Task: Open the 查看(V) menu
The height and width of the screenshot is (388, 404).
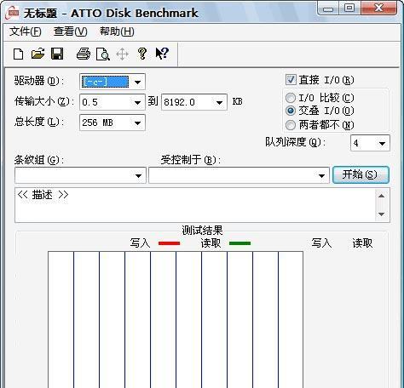Action: click(x=71, y=31)
